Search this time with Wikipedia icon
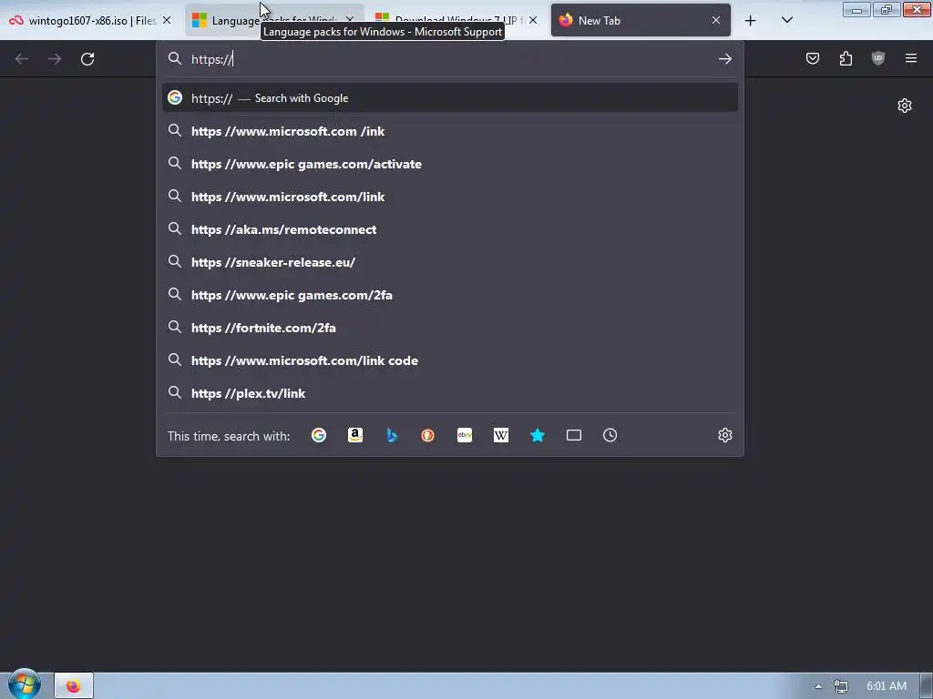 501,436
